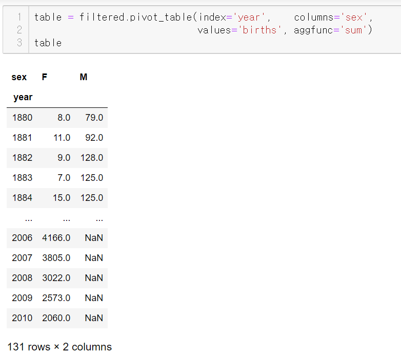Click the 1881 row index
The width and height of the screenshot is (401, 353).
pos(22,138)
